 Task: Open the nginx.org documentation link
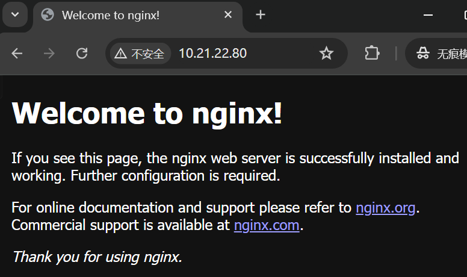pyautogui.click(x=386, y=208)
